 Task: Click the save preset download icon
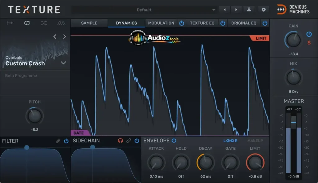pyautogui.click(x=249, y=10)
